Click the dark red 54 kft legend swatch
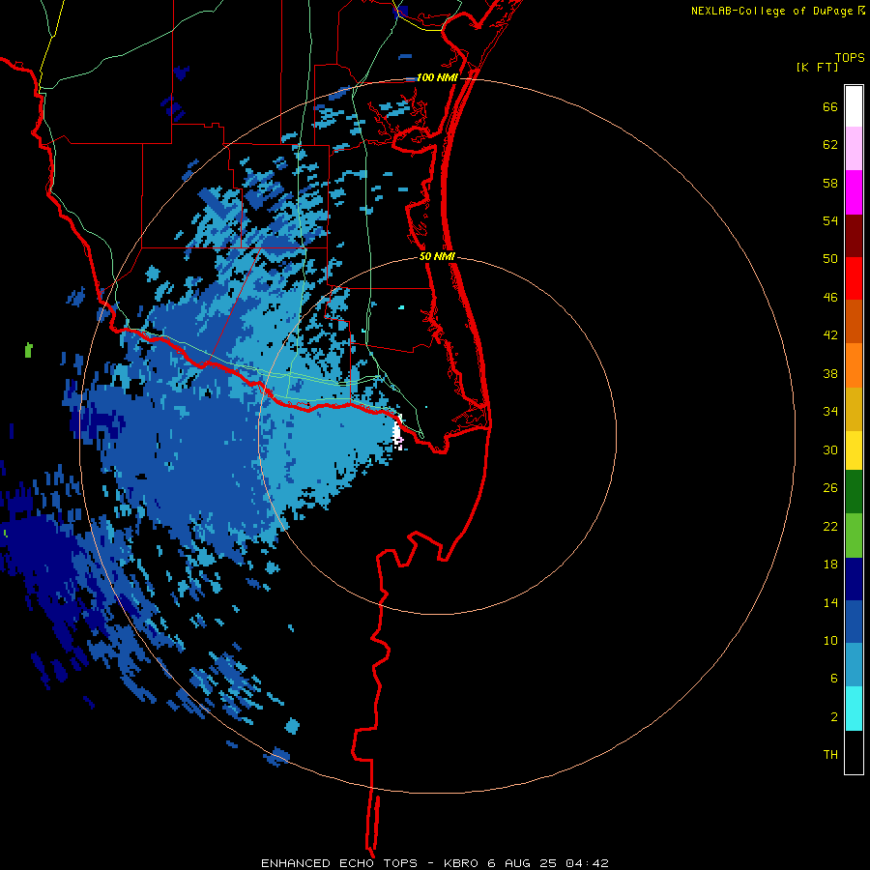This screenshot has height=870, width=870. pos(854,235)
